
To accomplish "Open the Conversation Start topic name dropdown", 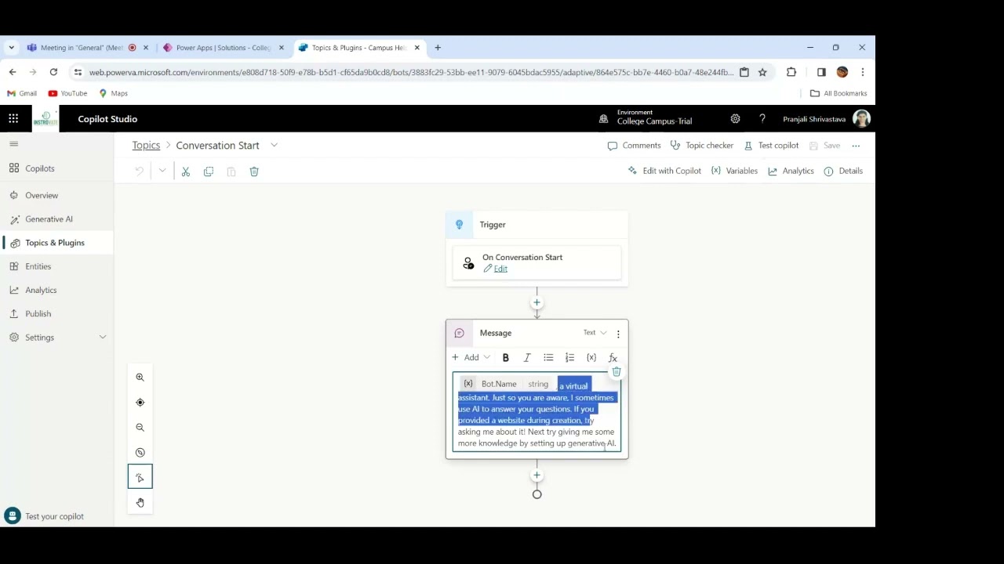I will click(x=274, y=146).
